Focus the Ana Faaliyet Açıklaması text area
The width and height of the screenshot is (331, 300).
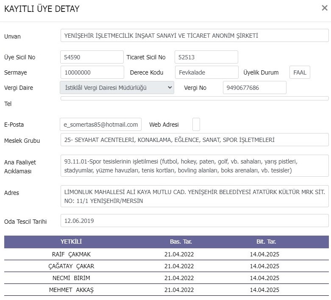[195, 166]
